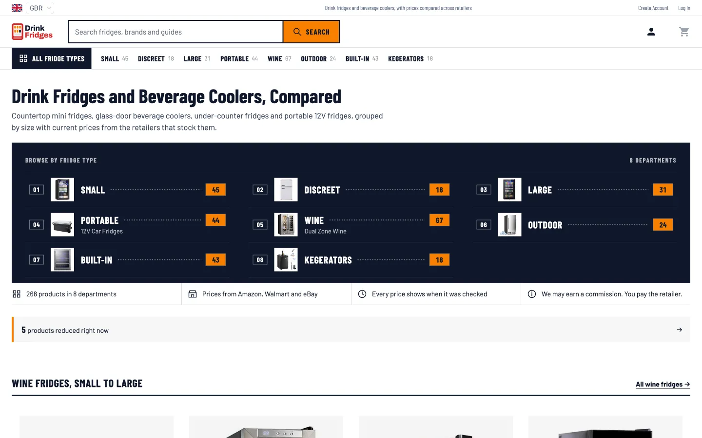Open the user account icon
702x438 pixels.
pyautogui.click(x=651, y=32)
